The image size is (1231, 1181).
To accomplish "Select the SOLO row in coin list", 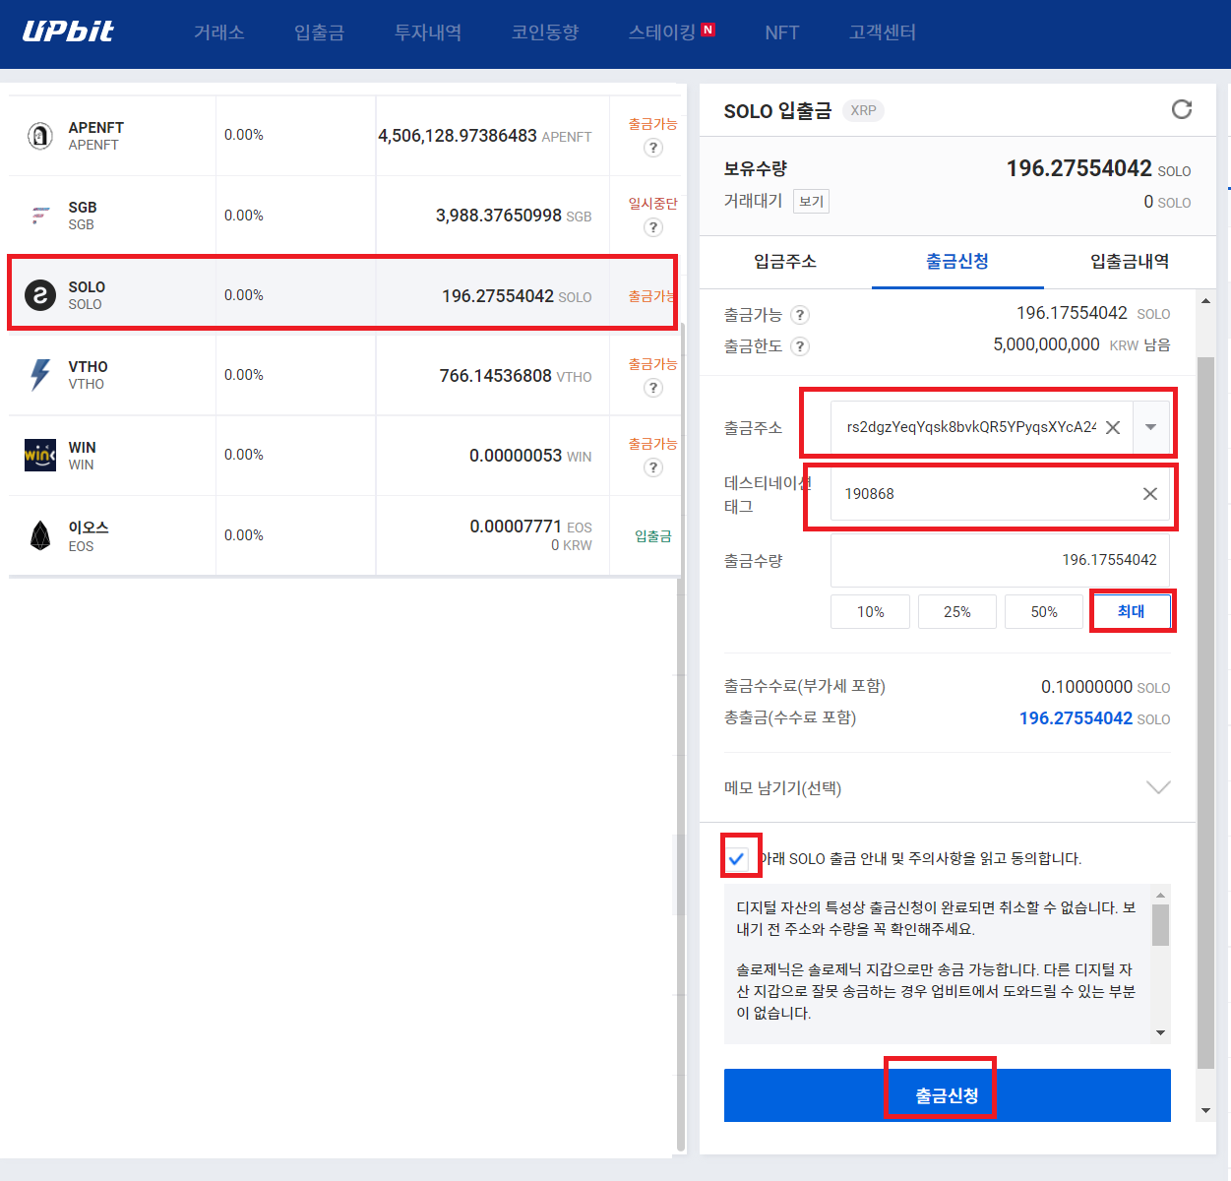I will coord(344,295).
